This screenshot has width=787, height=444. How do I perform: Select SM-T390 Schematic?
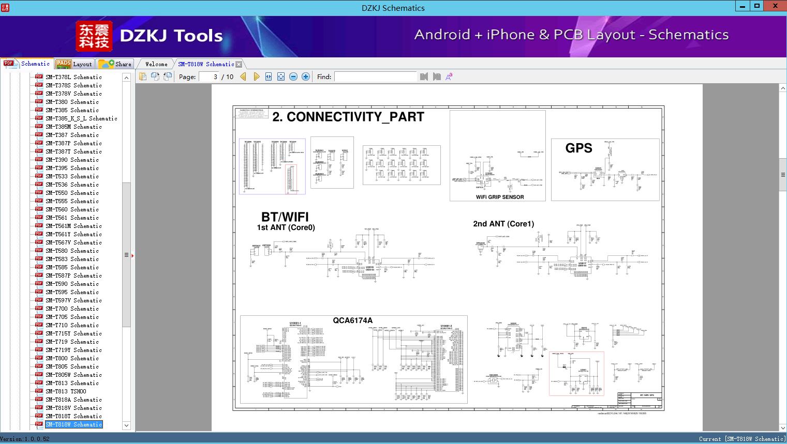click(x=72, y=160)
